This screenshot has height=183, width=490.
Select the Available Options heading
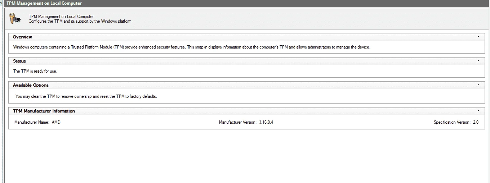pos(31,85)
